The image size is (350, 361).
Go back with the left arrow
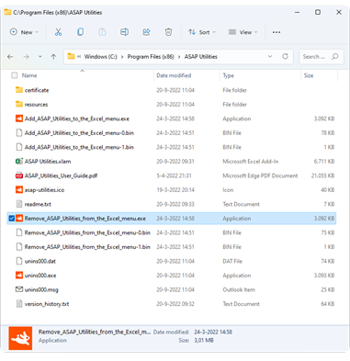(10, 57)
